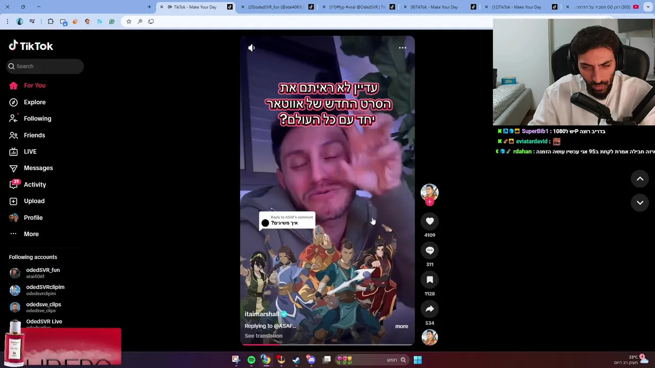The image size is (655, 368).
Task: Go to next video with down chevron
Action: click(640, 203)
